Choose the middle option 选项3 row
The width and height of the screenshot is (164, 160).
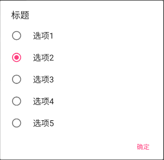tap(82, 79)
